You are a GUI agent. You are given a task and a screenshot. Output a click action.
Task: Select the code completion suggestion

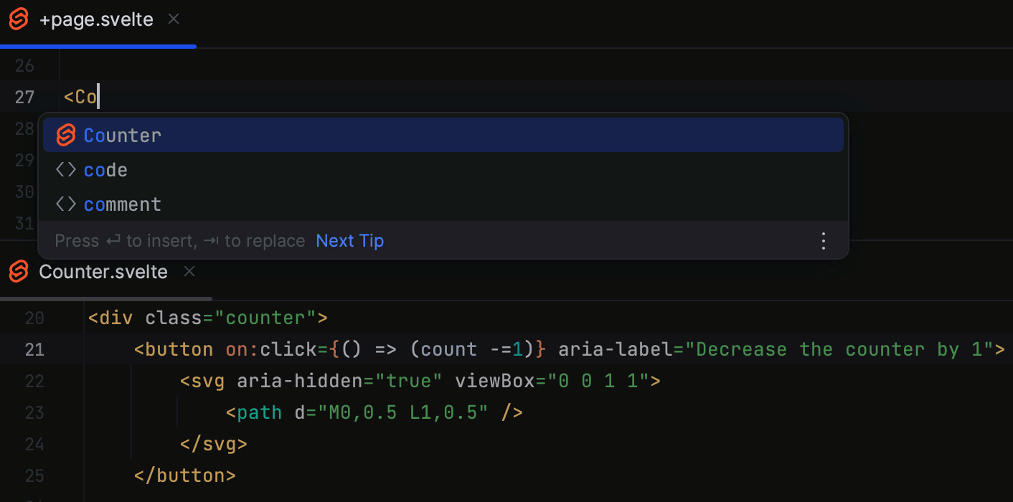(105, 169)
